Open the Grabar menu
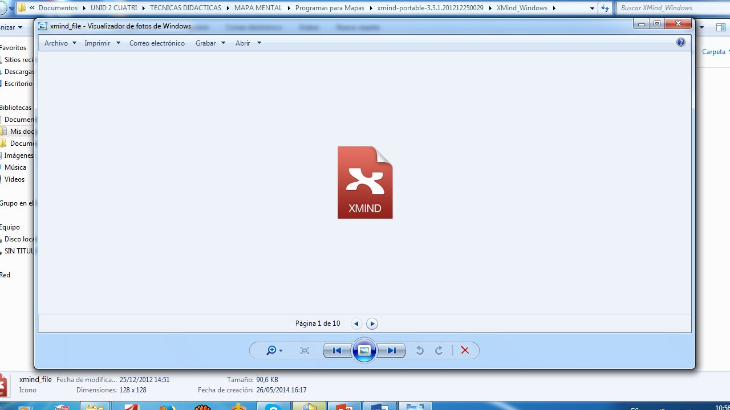The image size is (730, 410). [x=210, y=43]
